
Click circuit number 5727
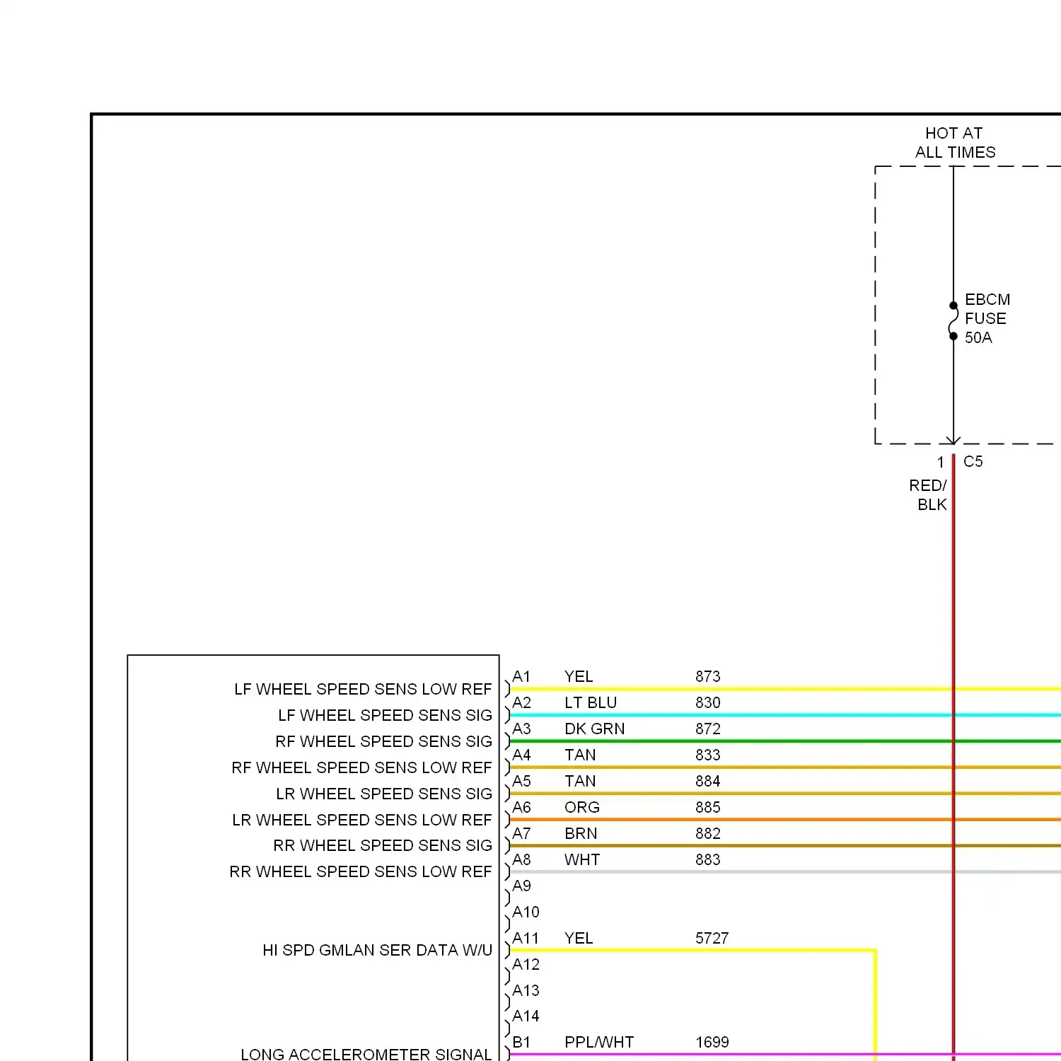click(712, 938)
